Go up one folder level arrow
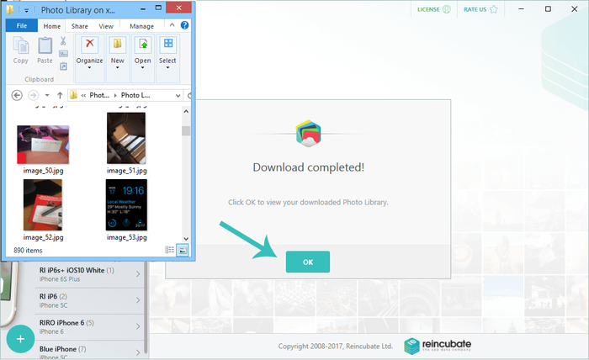Viewport: 589px width, 360px height. coord(60,95)
